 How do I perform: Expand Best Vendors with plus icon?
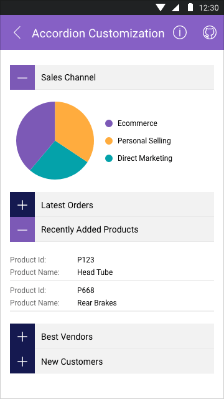point(22,337)
